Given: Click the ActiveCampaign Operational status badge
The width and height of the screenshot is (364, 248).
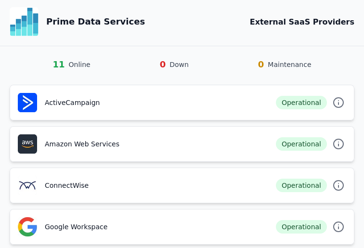Looking at the screenshot, I should [301, 103].
